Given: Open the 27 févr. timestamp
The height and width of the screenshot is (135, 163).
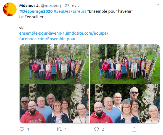Looking at the screenshot, I should pyautogui.click(x=72, y=6).
